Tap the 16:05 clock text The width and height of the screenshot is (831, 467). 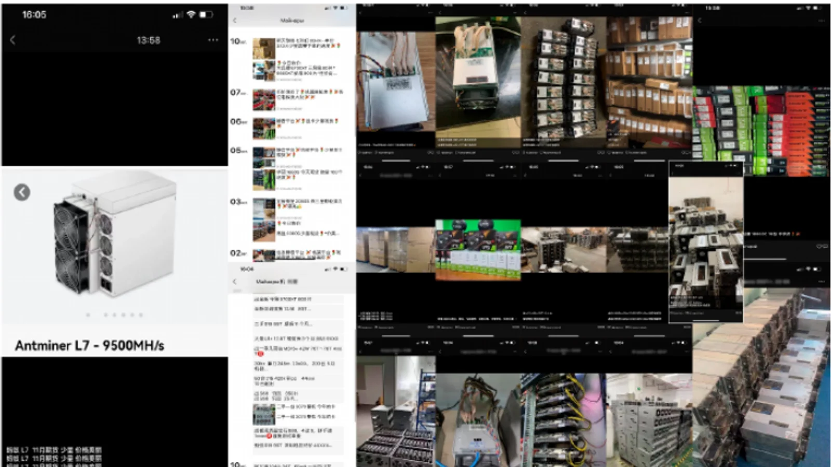click(34, 15)
